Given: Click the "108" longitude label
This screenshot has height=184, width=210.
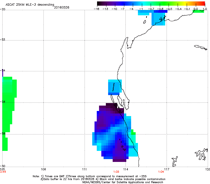Looking at the screenshot, I should (x=43, y=169).
